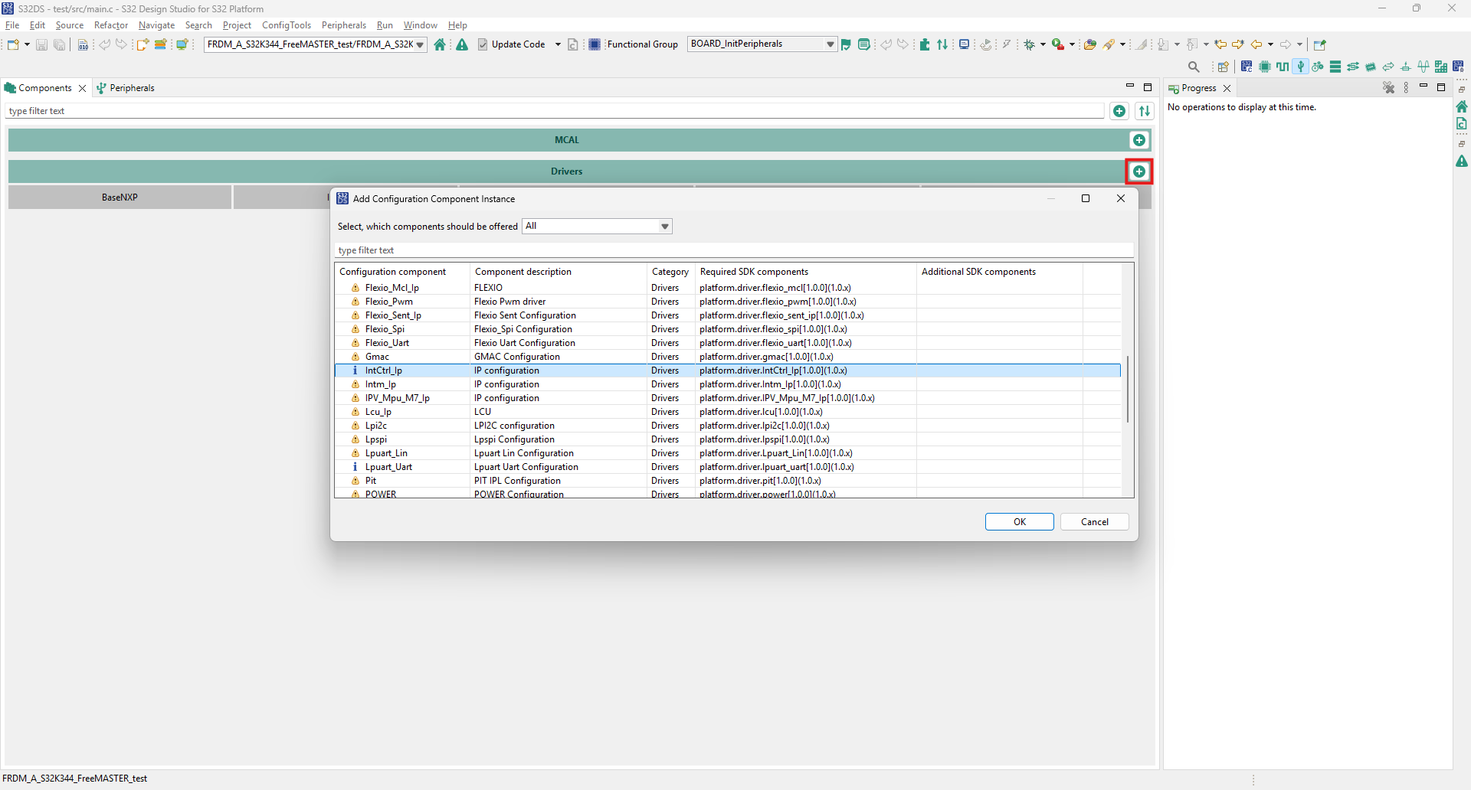
Task: Select the Flexio_Spi component row
Action: (x=728, y=329)
